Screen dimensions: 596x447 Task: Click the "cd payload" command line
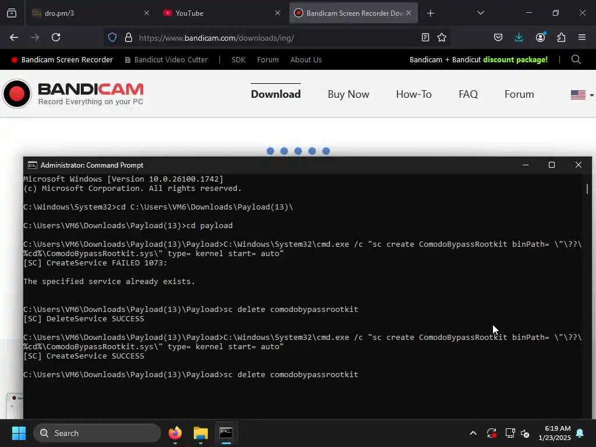click(128, 225)
